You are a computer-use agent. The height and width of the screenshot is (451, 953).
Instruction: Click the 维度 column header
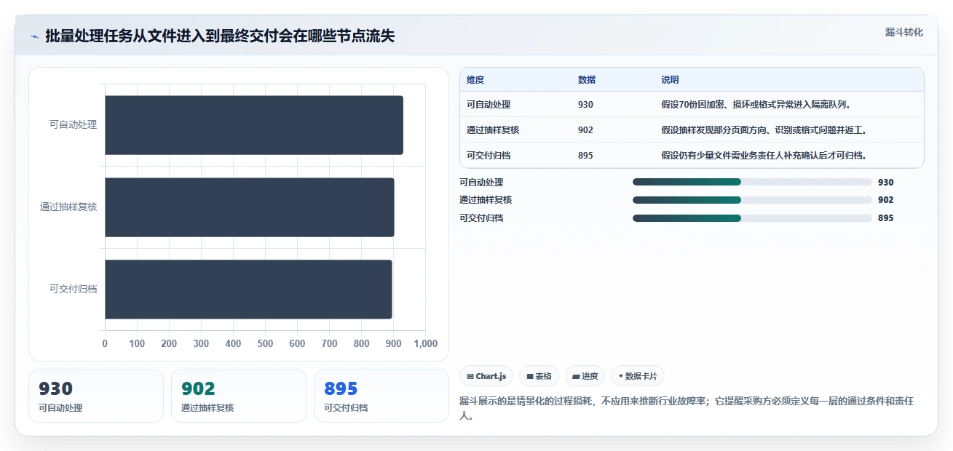pyautogui.click(x=475, y=79)
